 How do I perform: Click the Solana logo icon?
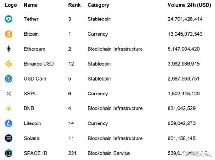[8, 138]
